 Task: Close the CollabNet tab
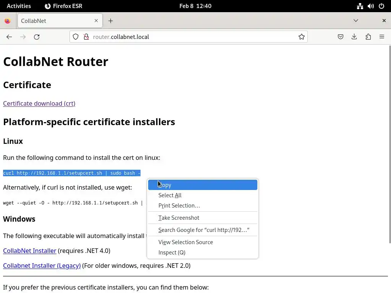click(x=96, y=21)
